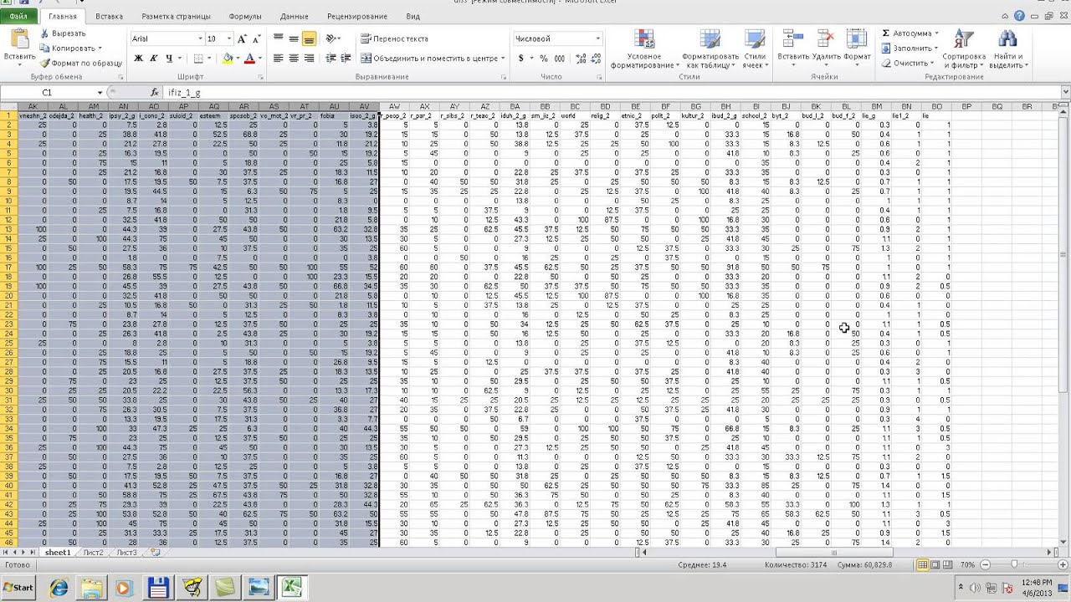Click Удалить (Delete cells) button
Image resolution: width=1071 pixels, height=602 pixels.
pos(827,50)
